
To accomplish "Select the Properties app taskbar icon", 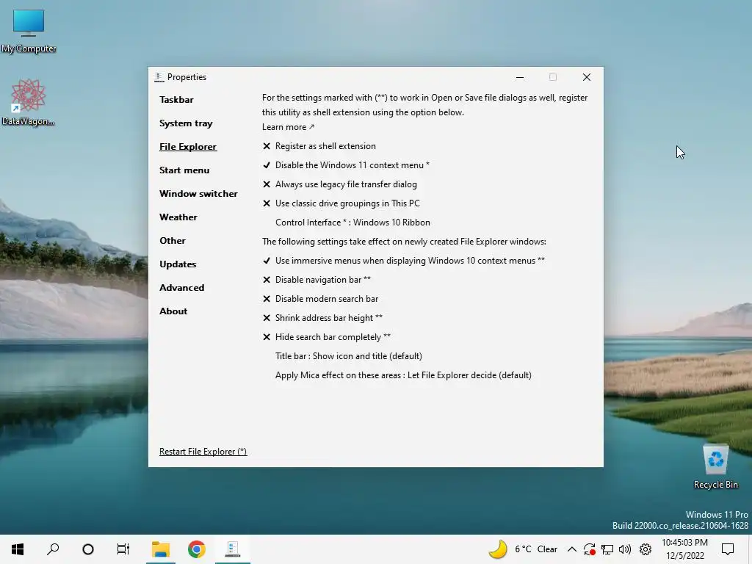I will [x=233, y=549].
